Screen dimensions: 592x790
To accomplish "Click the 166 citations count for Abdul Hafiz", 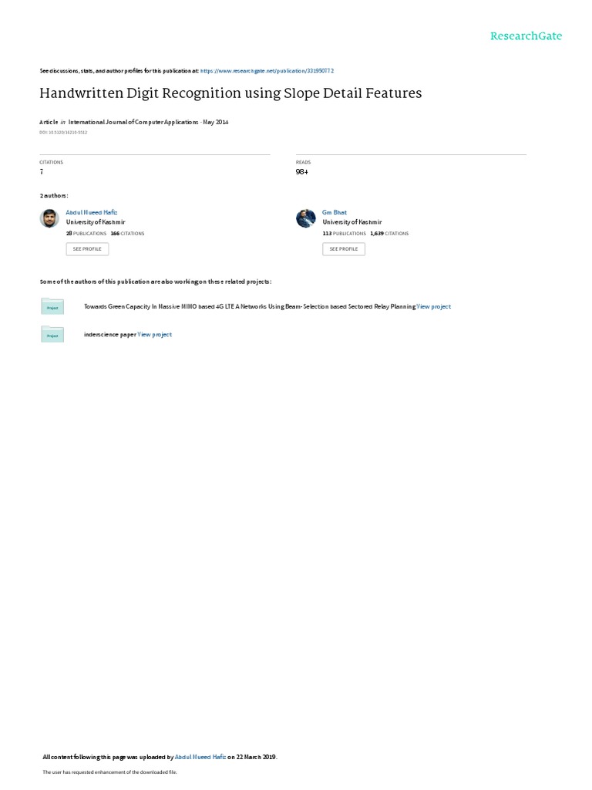I will pos(127,234).
